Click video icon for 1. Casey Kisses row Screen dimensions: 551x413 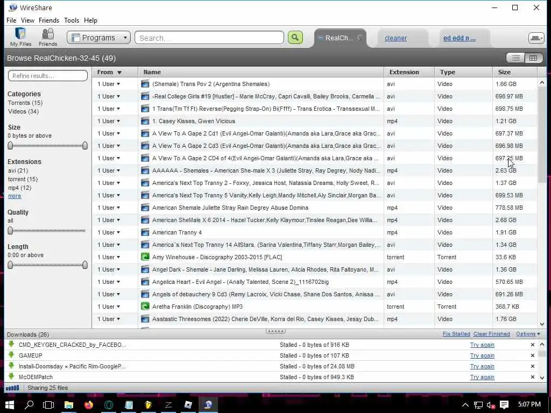[x=145, y=121]
